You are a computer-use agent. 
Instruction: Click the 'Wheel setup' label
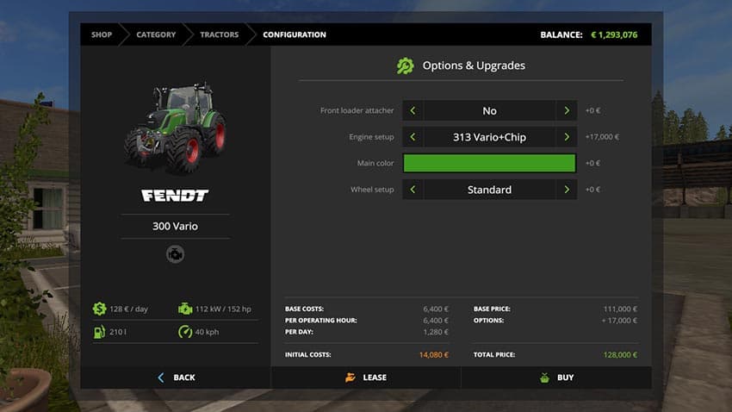coord(372,190)
